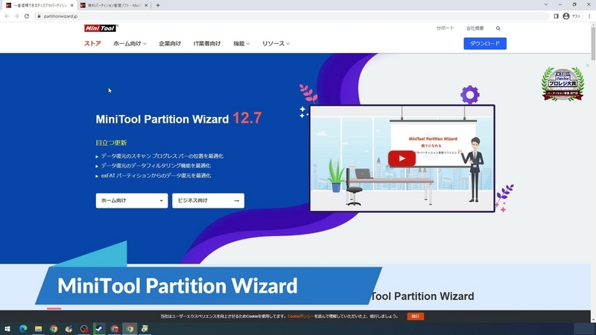Expand the ホーム向け hero dropdown button
596x335 pixels.
click(132, 200)
